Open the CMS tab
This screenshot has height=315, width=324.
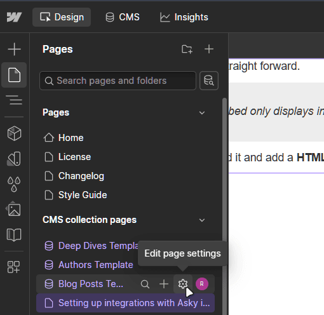[123, 17]
